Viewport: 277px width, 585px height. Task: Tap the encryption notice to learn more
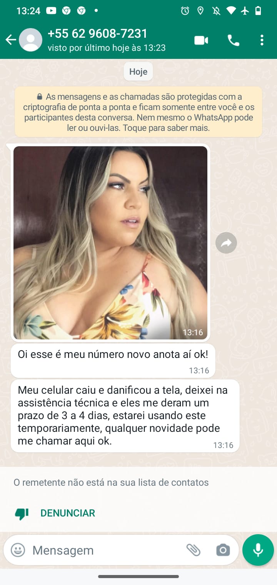click(x=138, y=112)
